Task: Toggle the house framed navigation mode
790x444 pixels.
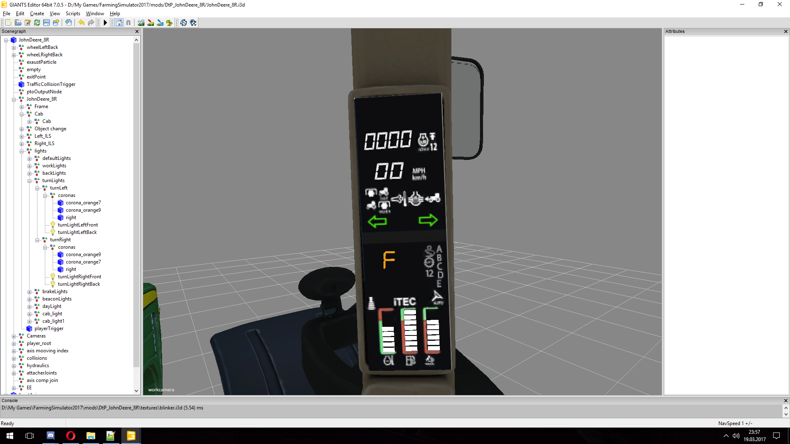Action: [x=119, y=23]
